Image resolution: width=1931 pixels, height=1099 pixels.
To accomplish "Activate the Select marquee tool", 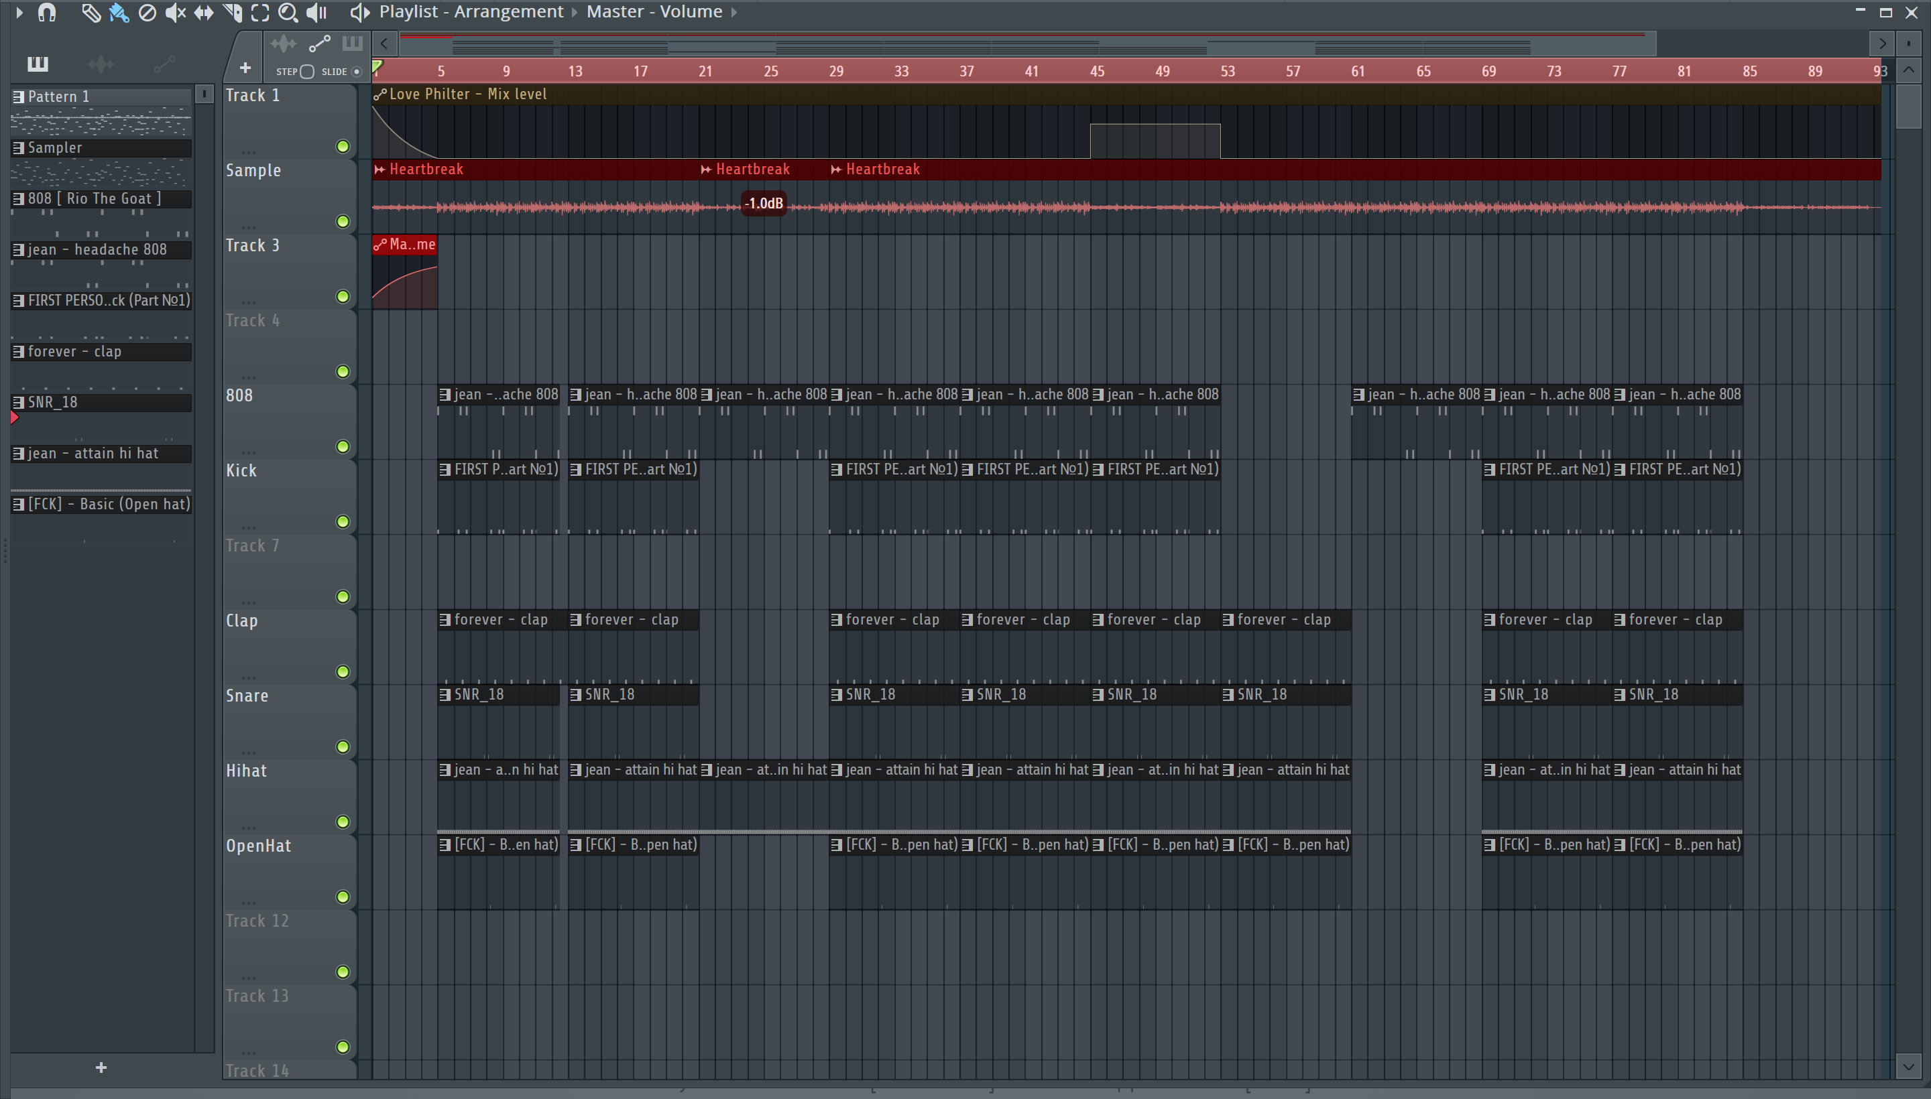I will click(259, 12).
